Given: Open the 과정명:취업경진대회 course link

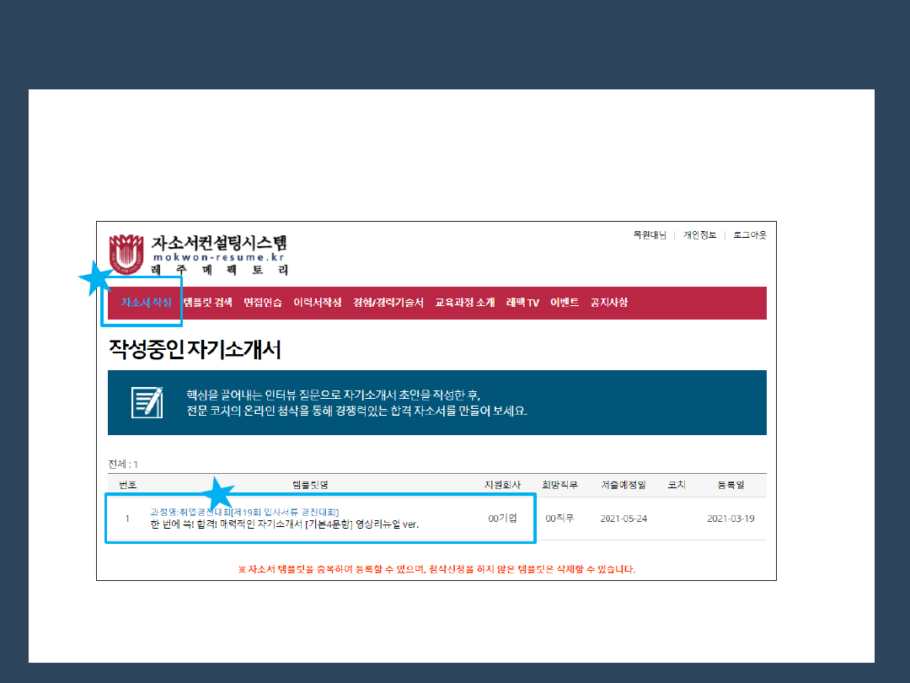Looking at the screenshot, I should [244, 512].
